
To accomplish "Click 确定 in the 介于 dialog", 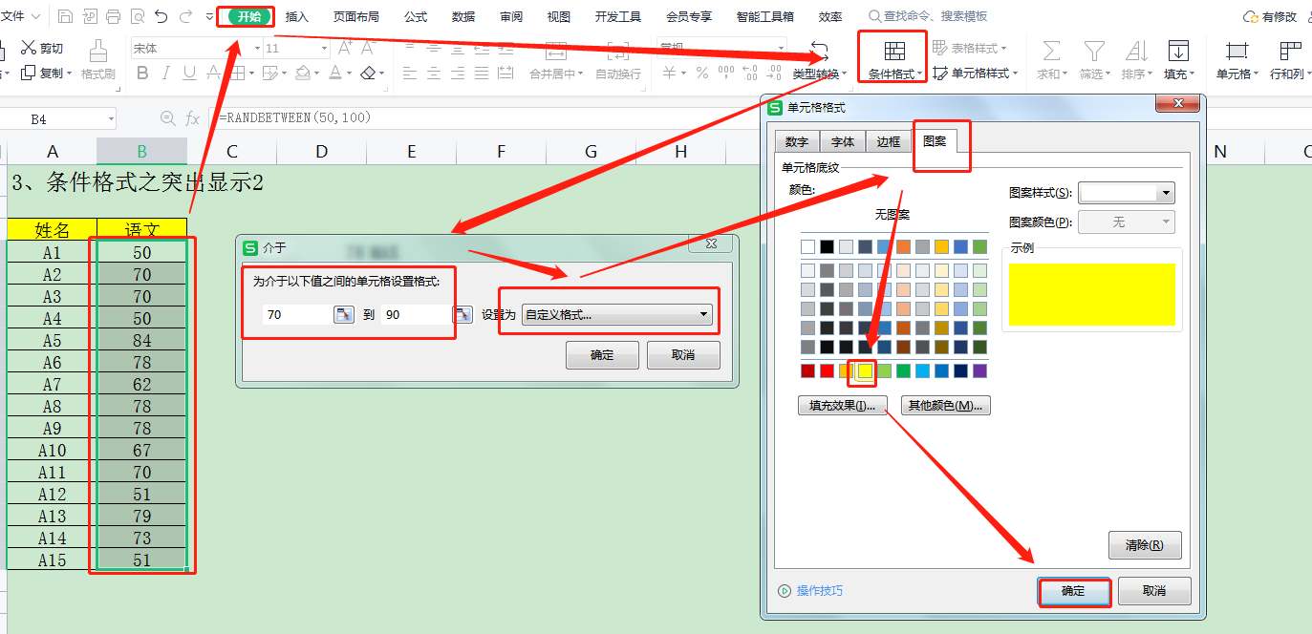I will point(602,354).
